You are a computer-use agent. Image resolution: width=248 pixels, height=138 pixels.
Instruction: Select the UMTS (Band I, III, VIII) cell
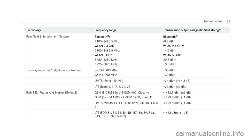click(109, 81)
